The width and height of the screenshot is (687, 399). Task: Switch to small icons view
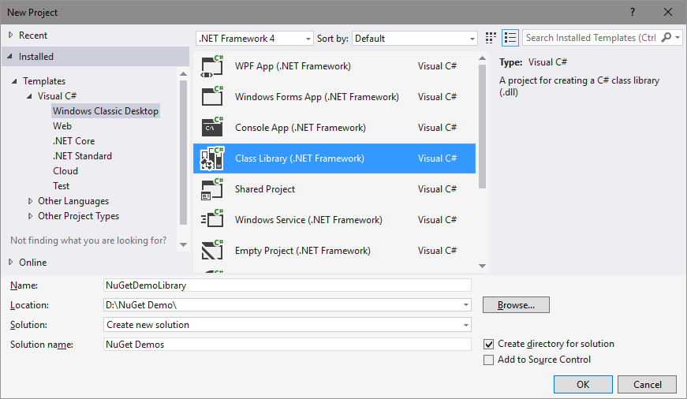pyautogui.click(x=491, y=38)
